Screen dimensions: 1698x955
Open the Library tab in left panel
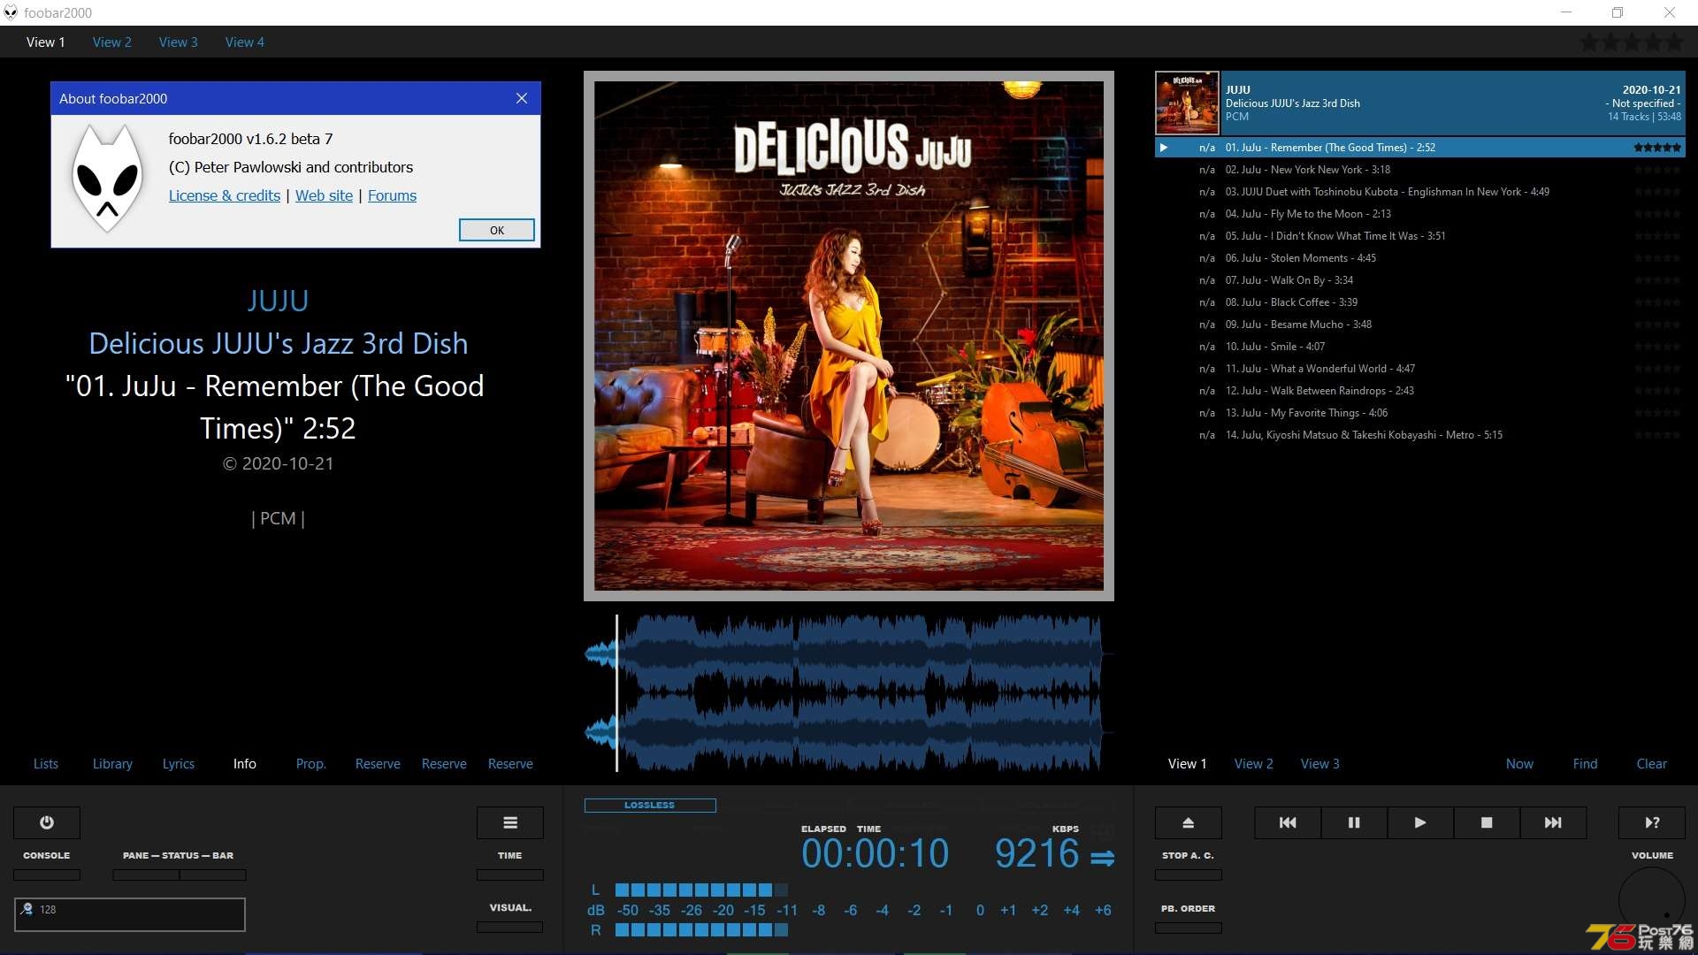pyautogui.click(x=112, y=763)
